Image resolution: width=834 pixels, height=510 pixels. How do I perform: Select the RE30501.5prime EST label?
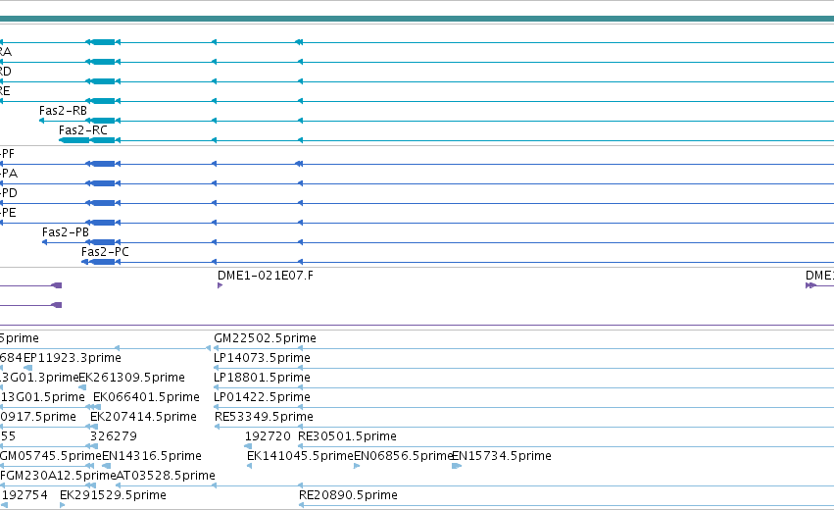347,436
